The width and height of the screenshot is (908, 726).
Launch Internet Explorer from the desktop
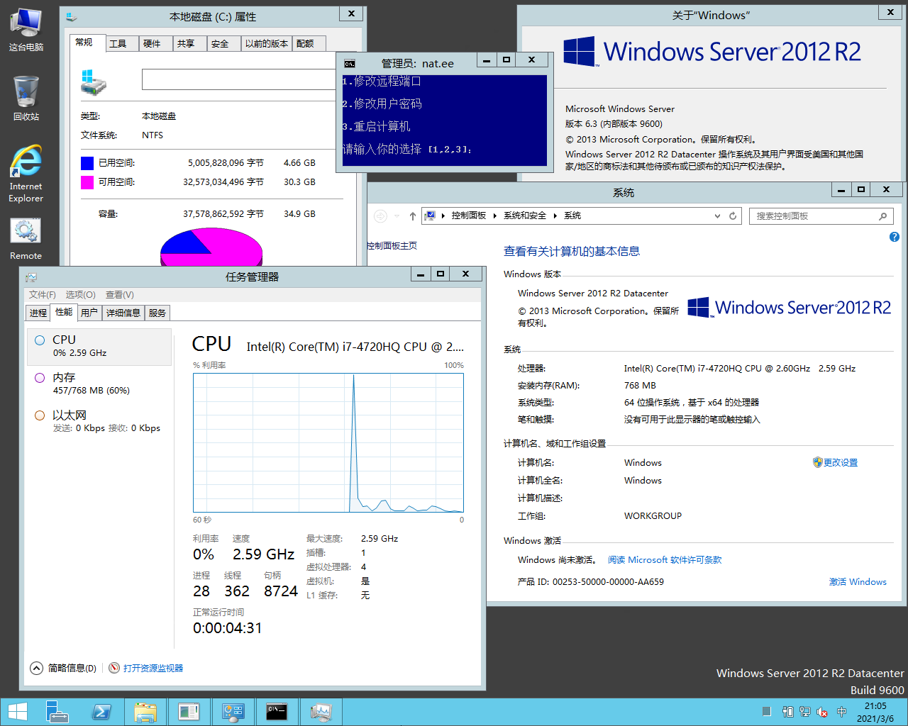point(26,174)
